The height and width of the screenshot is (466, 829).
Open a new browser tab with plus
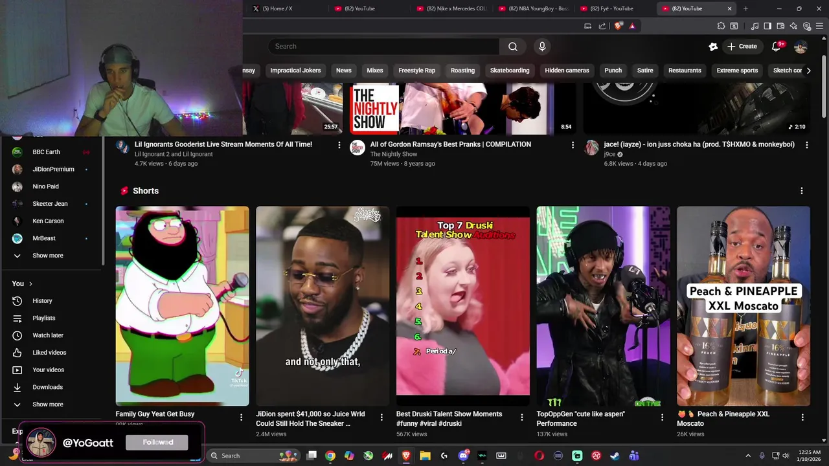745,8
